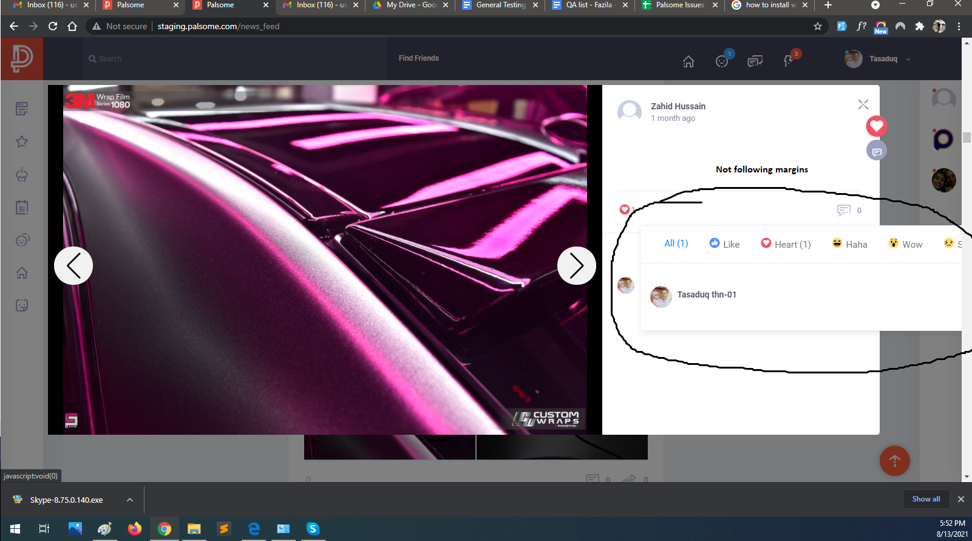
Task: Open the Windows Start menu
Action: [15, 529]
